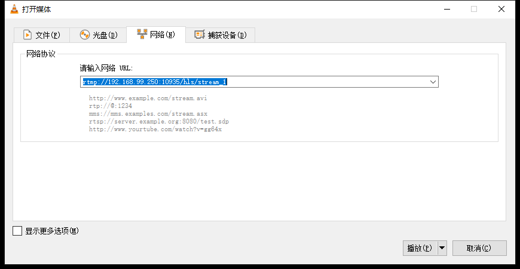Click the 网络协议 group label
Image resolution: width=520 pixels, height=269 pixels.
[41, 54]
